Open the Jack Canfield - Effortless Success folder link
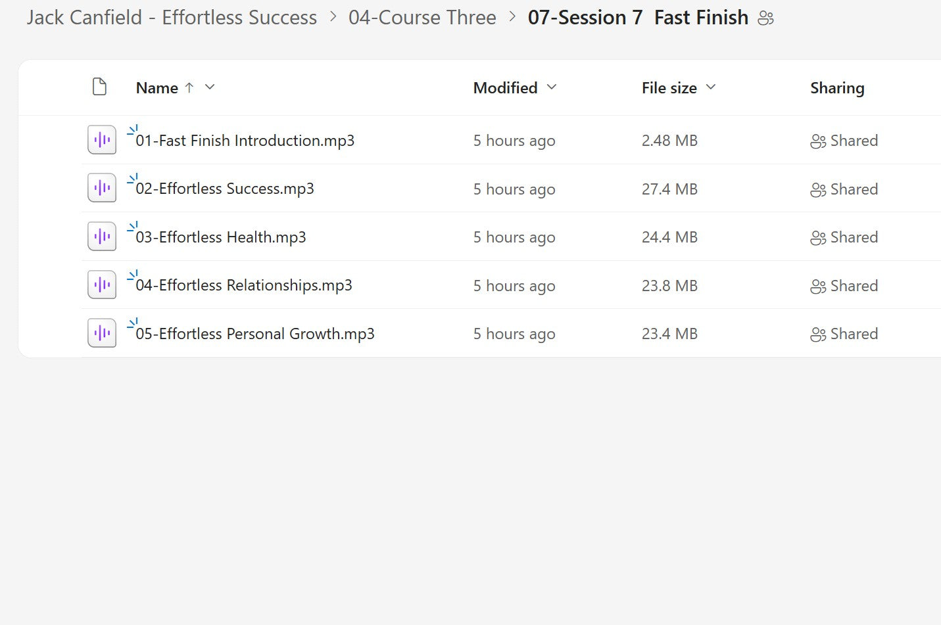 [171, 17]
